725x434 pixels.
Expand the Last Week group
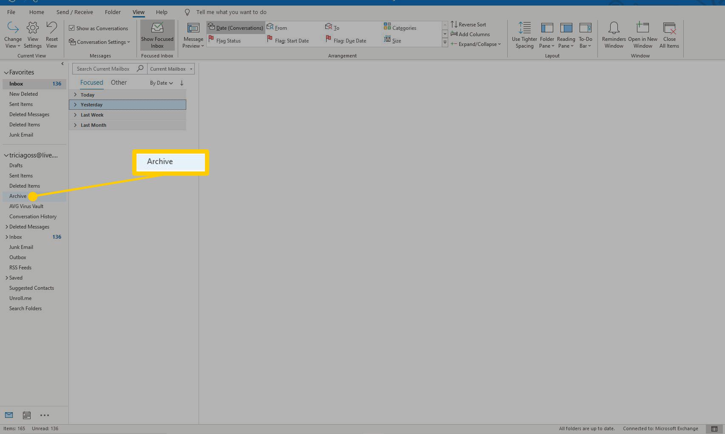(x=75, y=115)
